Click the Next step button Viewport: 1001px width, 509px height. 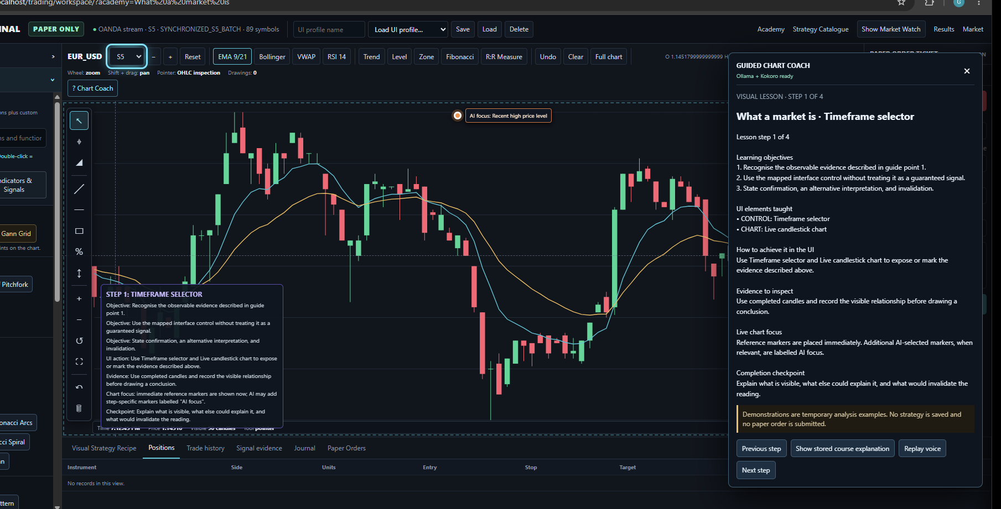[756, 470]
